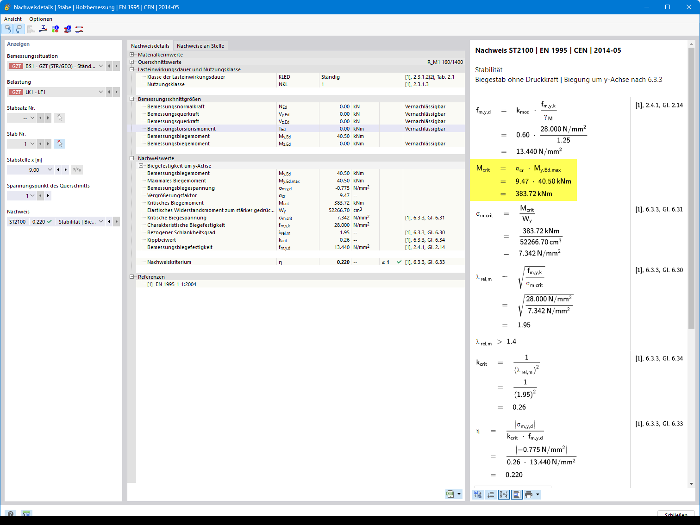
Task: Open the Ansicht menu
Action: [13, 19]
